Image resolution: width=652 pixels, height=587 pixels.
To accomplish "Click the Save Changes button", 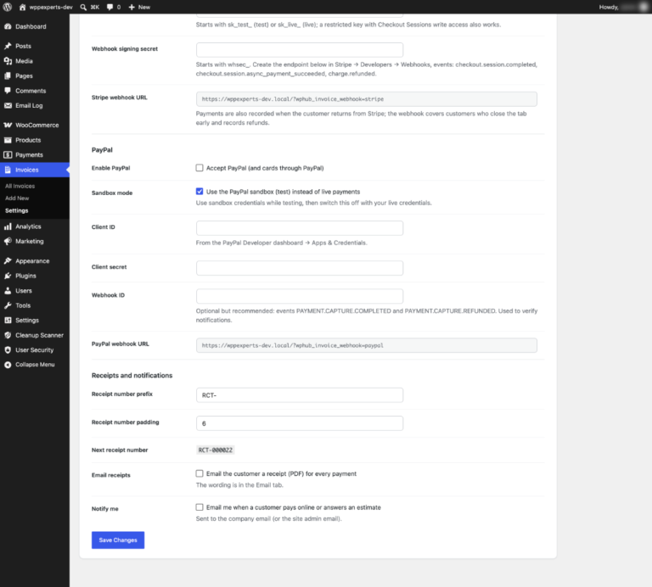I will coord(118,540).
